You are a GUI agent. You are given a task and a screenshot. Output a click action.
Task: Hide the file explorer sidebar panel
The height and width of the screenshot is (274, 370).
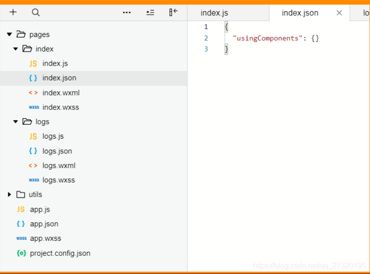click(x=173, y=12)
